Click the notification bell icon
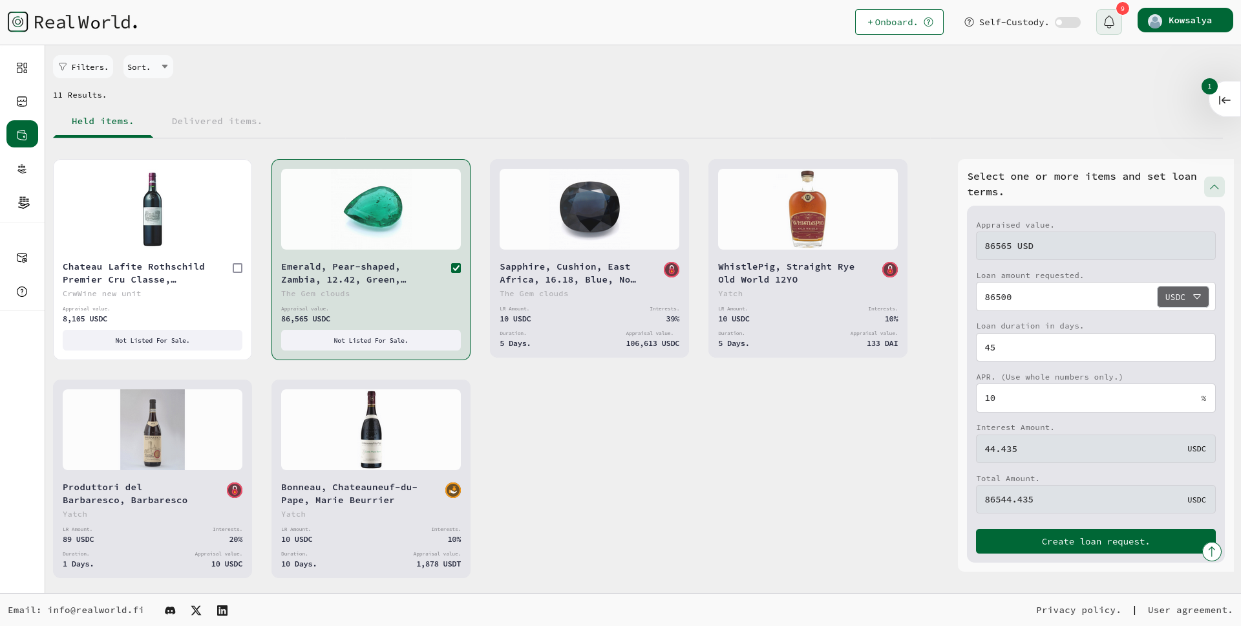This screenshot has height=626, width=1241. (1108, 22)
